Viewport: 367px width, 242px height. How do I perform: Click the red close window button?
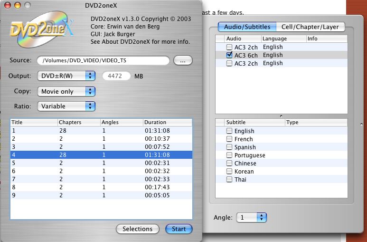click(8, 5)
